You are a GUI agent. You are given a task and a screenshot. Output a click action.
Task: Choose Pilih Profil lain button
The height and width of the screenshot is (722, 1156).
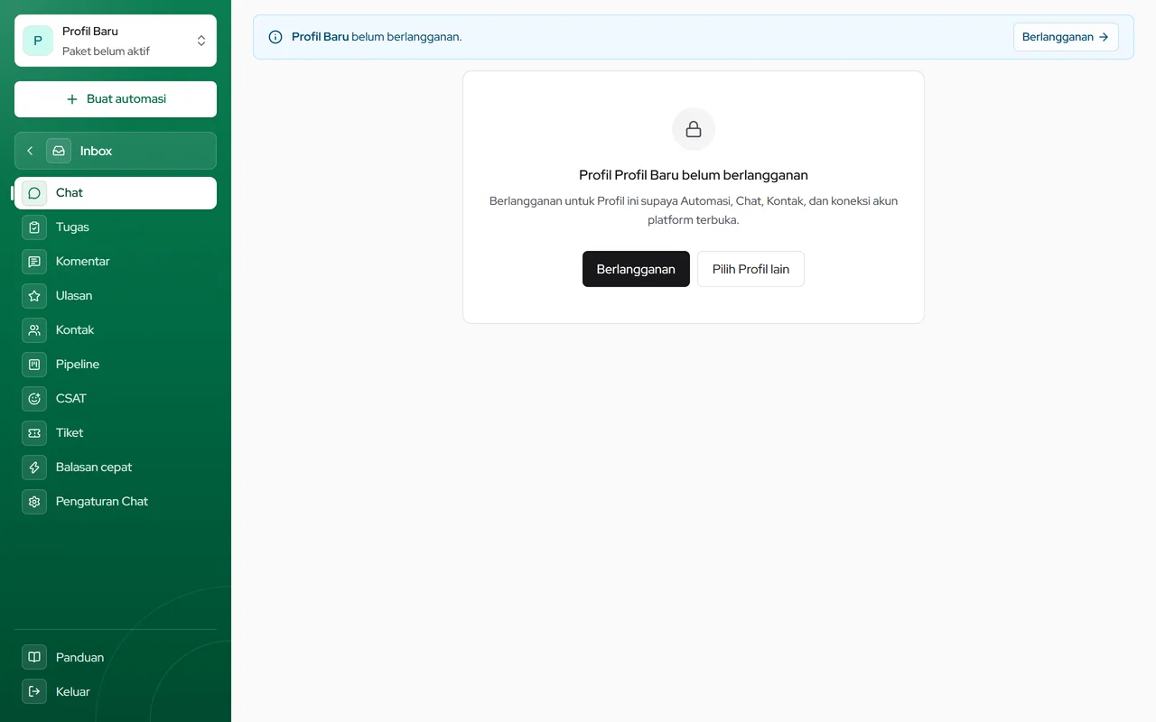tap(750, 269)
